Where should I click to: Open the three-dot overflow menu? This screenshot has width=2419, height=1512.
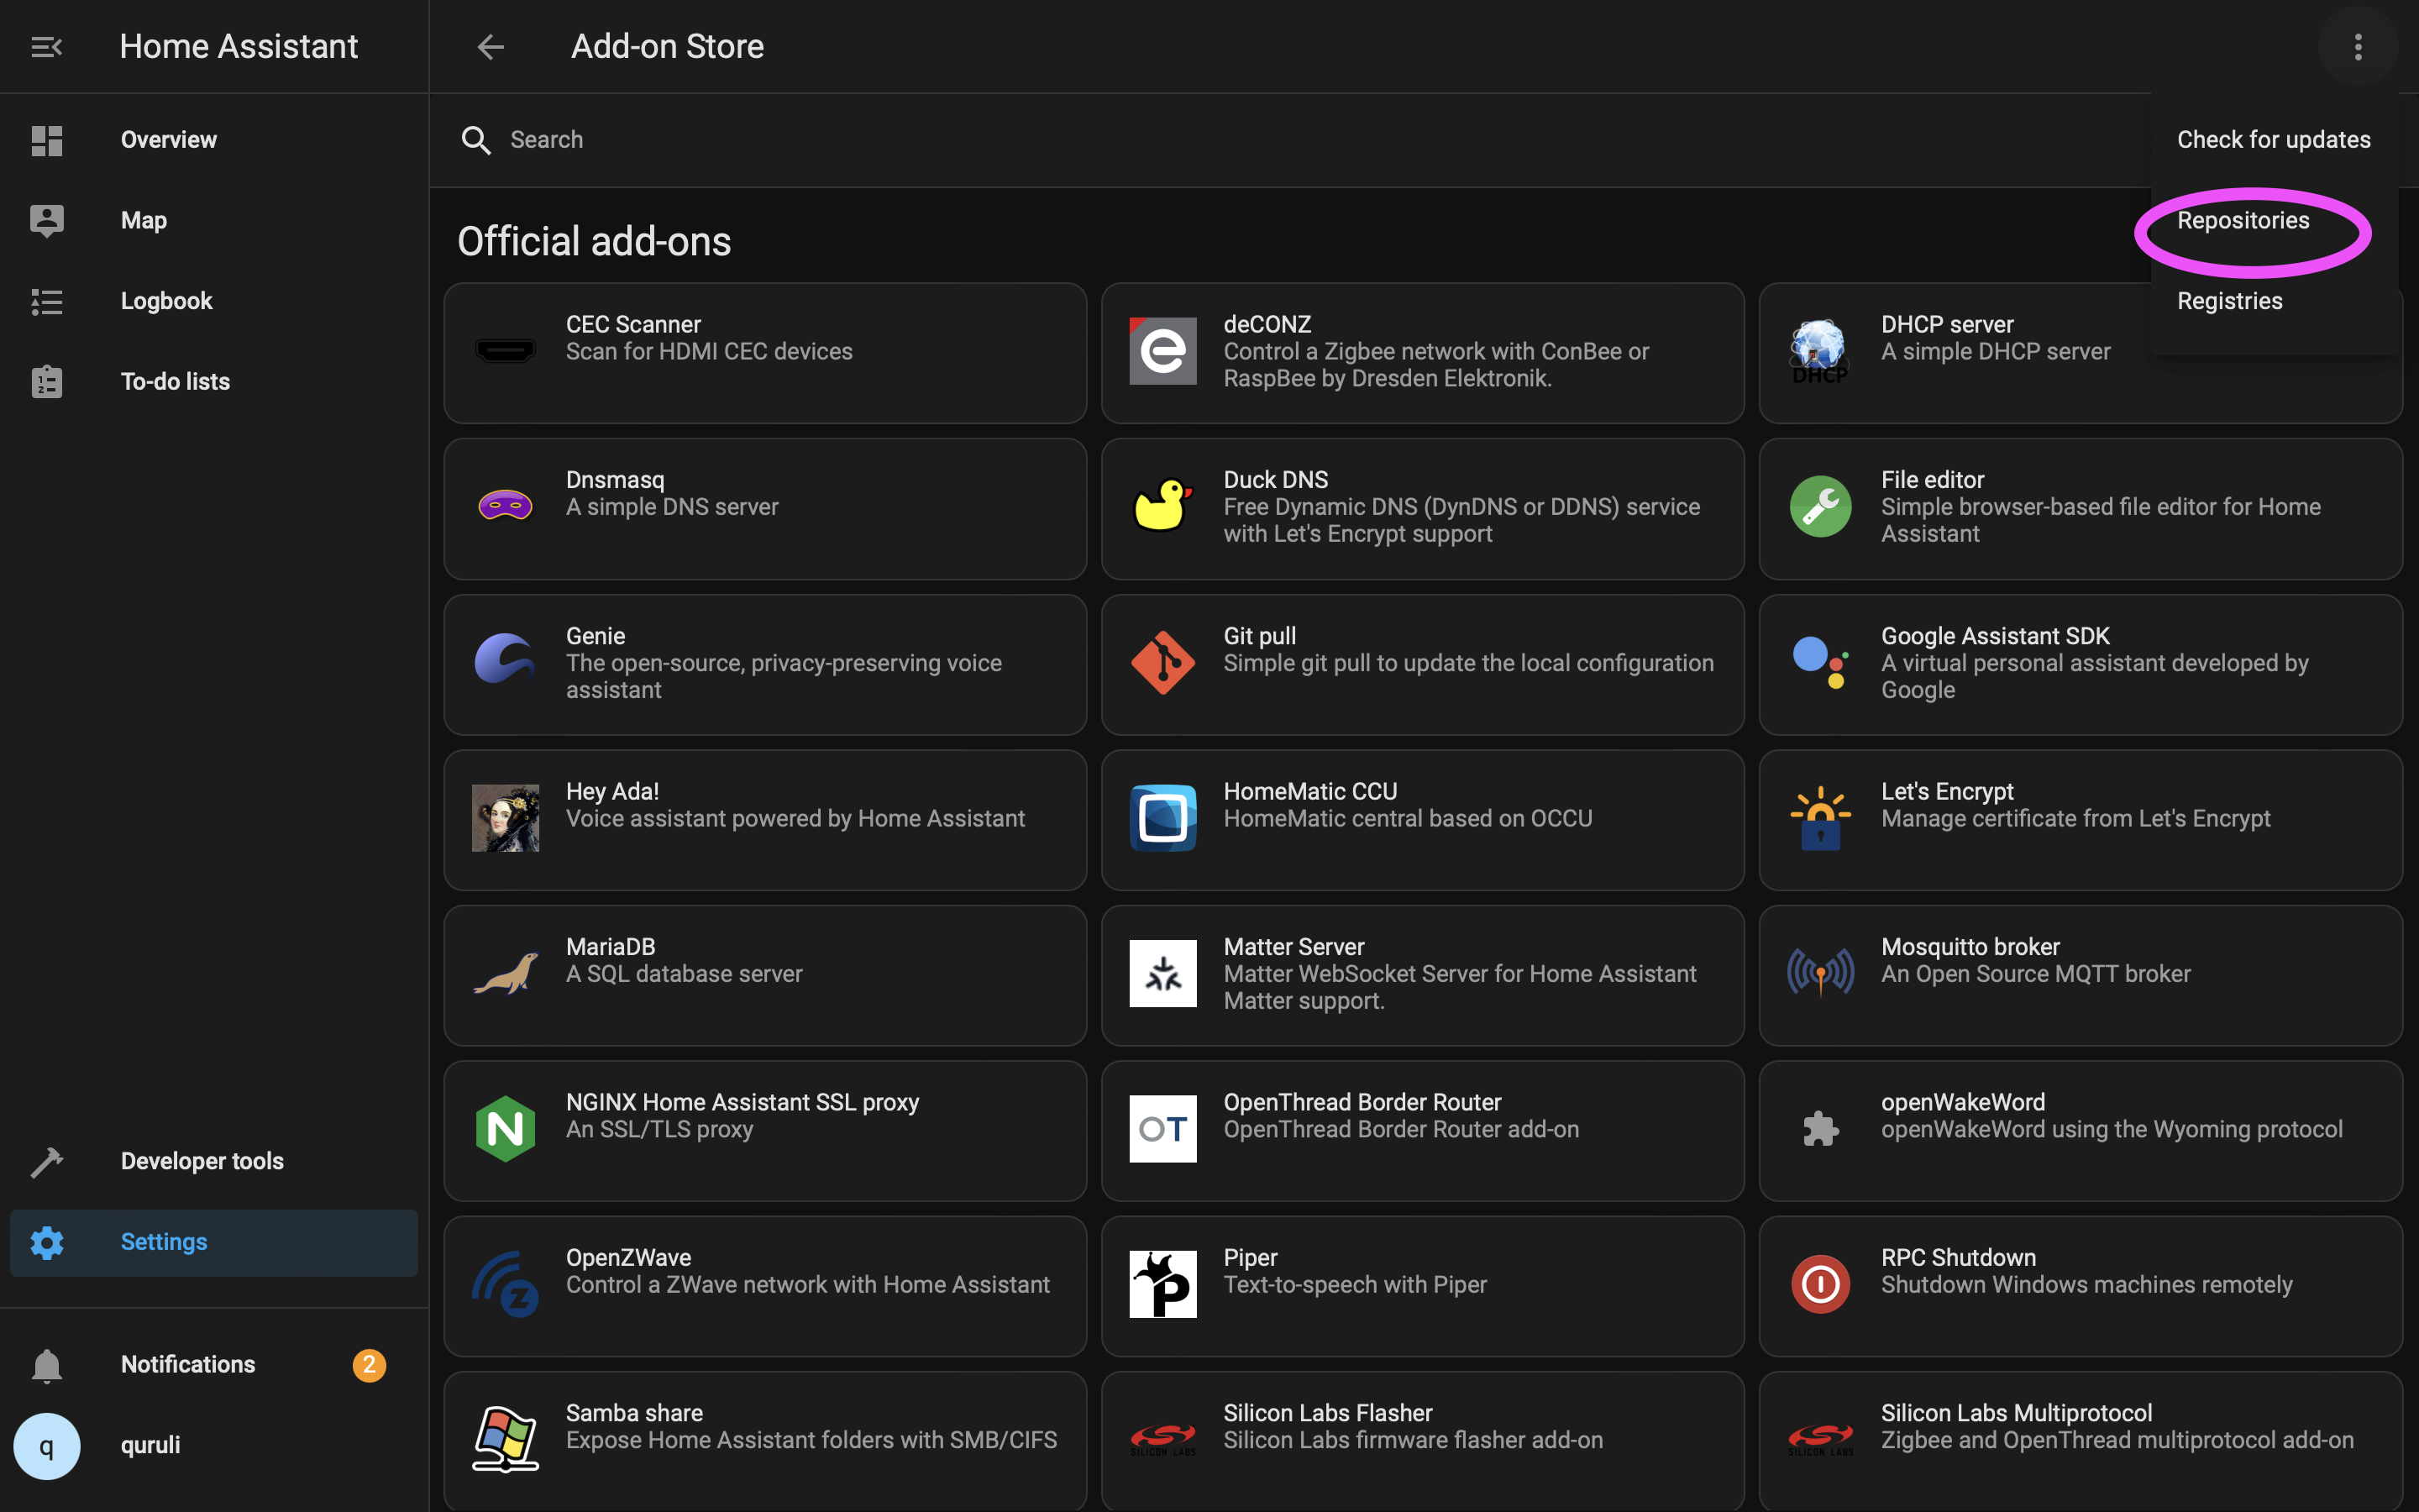(x=2357, y=47)
